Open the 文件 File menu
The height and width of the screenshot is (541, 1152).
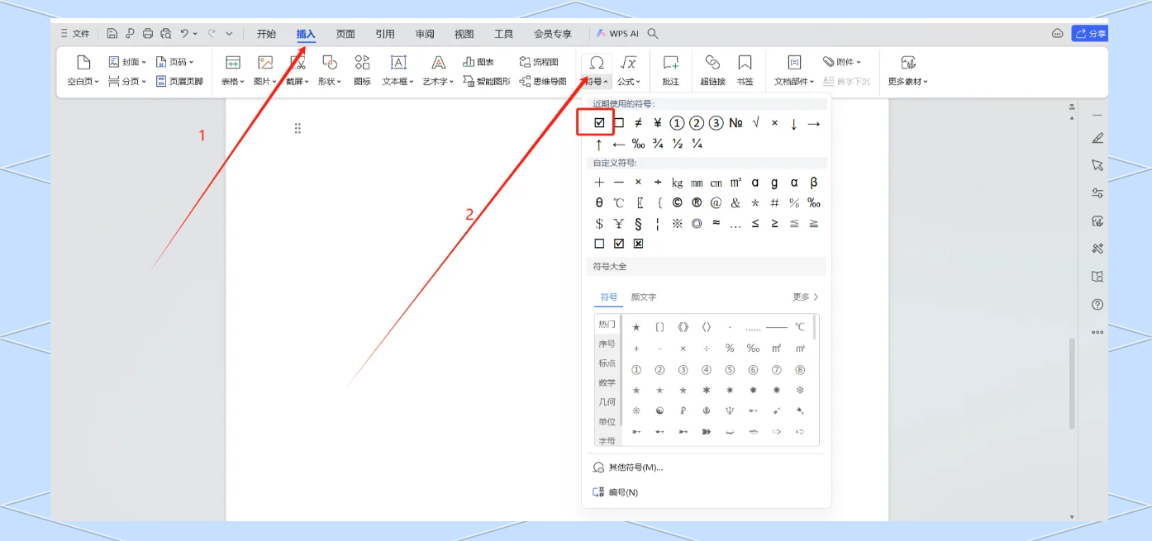(74, 34)
